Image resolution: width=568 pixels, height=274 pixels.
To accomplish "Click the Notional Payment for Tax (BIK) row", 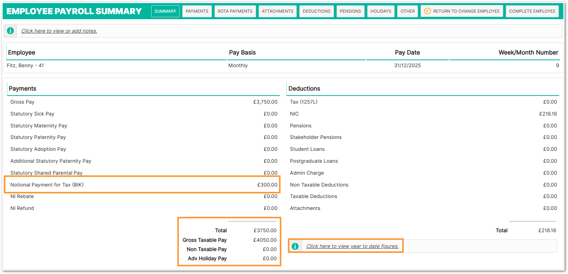I will 142,185.
